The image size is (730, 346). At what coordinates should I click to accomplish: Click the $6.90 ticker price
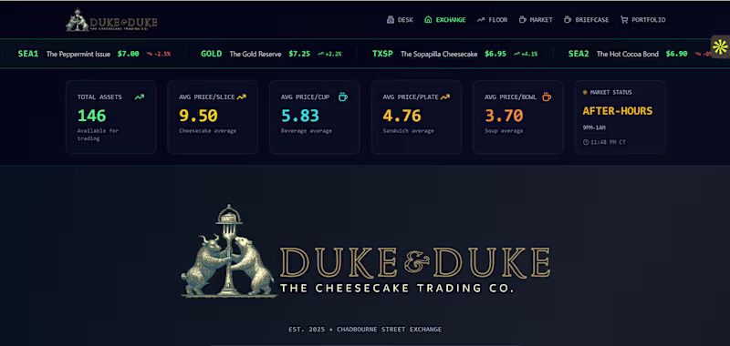pyautogui.click(x=676, y=54)
